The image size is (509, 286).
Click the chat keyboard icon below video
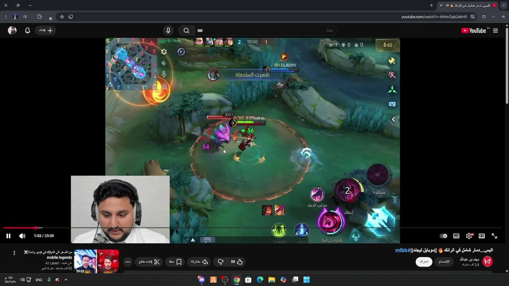pyautogui.click(x=207, y=240)
